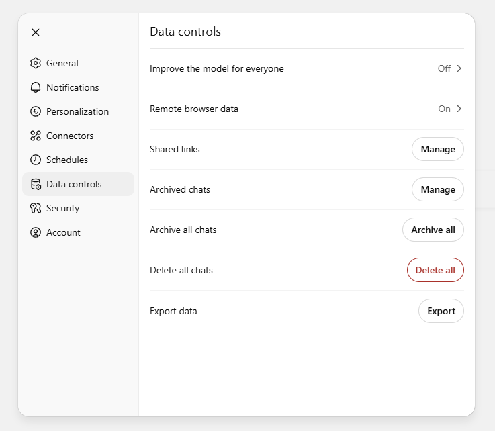
Task: Manage archived chats
Action: point(437,189)
